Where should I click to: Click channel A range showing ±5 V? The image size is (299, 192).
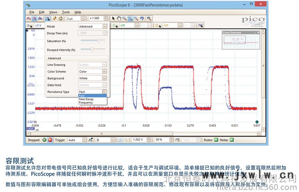point(39,25)
